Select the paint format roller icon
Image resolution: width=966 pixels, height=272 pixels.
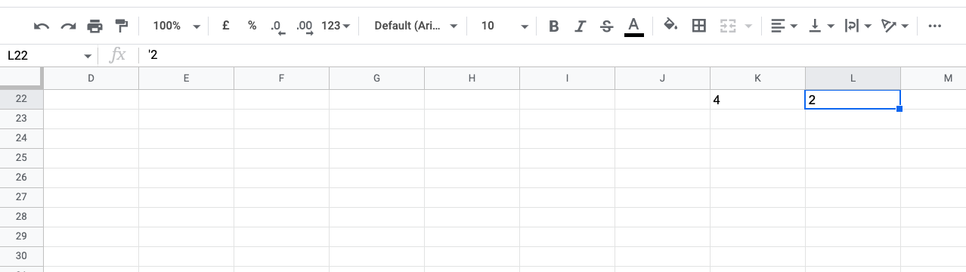click(x=121, y=26)
